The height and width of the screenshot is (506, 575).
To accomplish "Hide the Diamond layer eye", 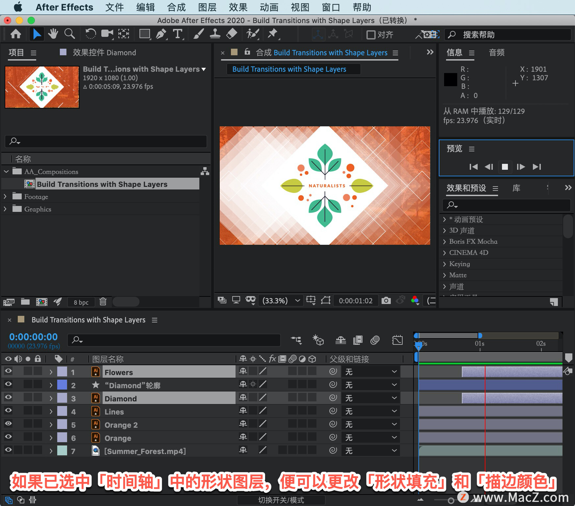I will coord(8,397).
